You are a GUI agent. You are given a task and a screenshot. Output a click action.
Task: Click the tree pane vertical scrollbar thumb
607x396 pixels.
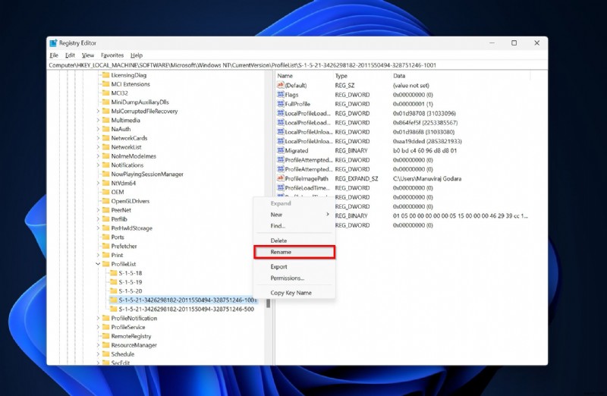click(269, 303)
